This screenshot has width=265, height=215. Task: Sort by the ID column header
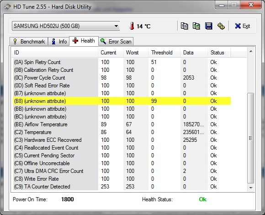click(55, 53)
